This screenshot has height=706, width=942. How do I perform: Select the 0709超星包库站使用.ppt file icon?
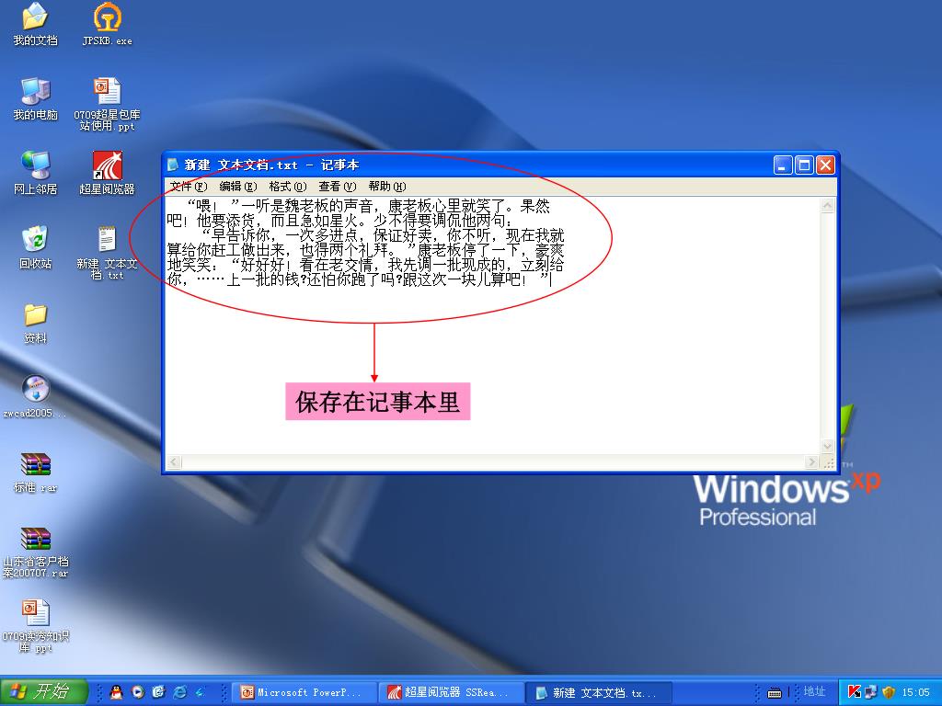(x=107, y=105)
